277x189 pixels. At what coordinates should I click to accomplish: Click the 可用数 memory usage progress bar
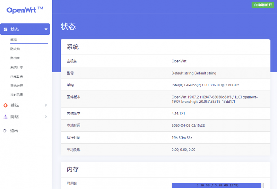click(217, 185)
